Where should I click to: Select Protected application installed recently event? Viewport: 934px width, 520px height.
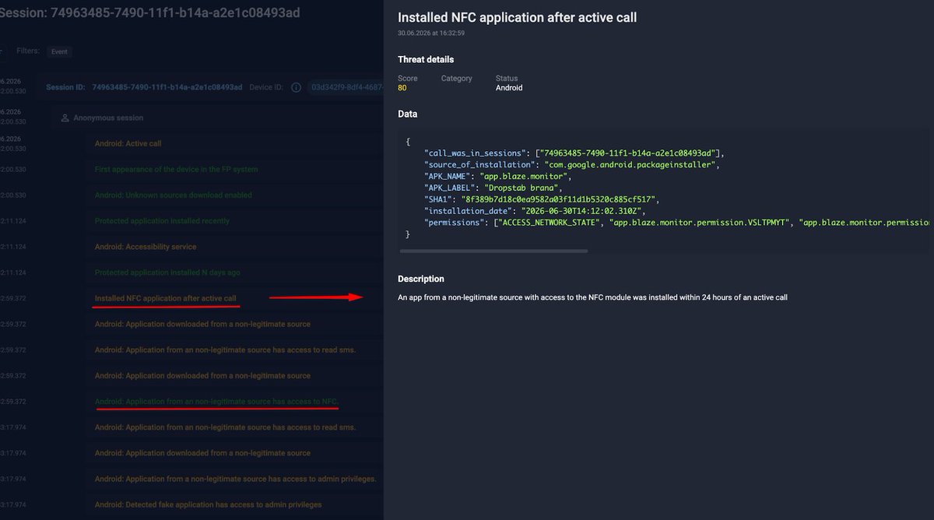[162, 221]
